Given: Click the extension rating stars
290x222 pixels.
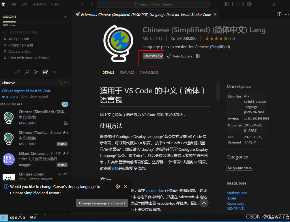Looking at the screenshot, I should coord(216,38).
